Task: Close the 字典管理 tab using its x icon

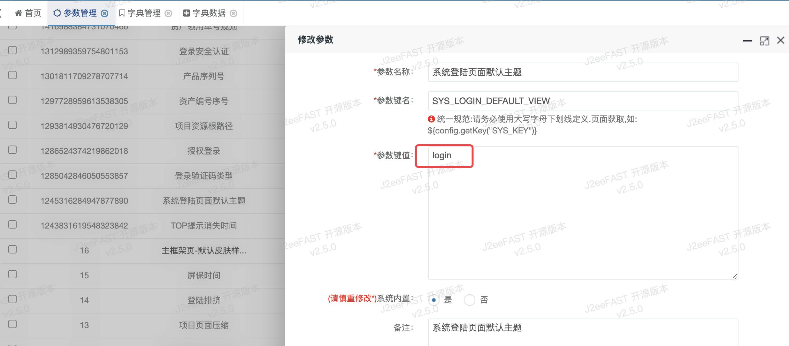Action: click(x=168, y=13)
